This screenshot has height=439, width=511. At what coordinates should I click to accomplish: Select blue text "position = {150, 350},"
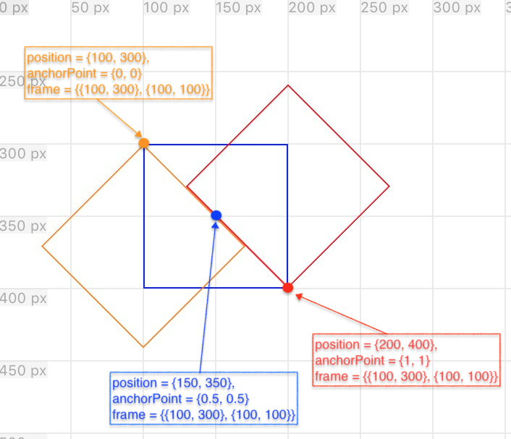click(174, 383)
